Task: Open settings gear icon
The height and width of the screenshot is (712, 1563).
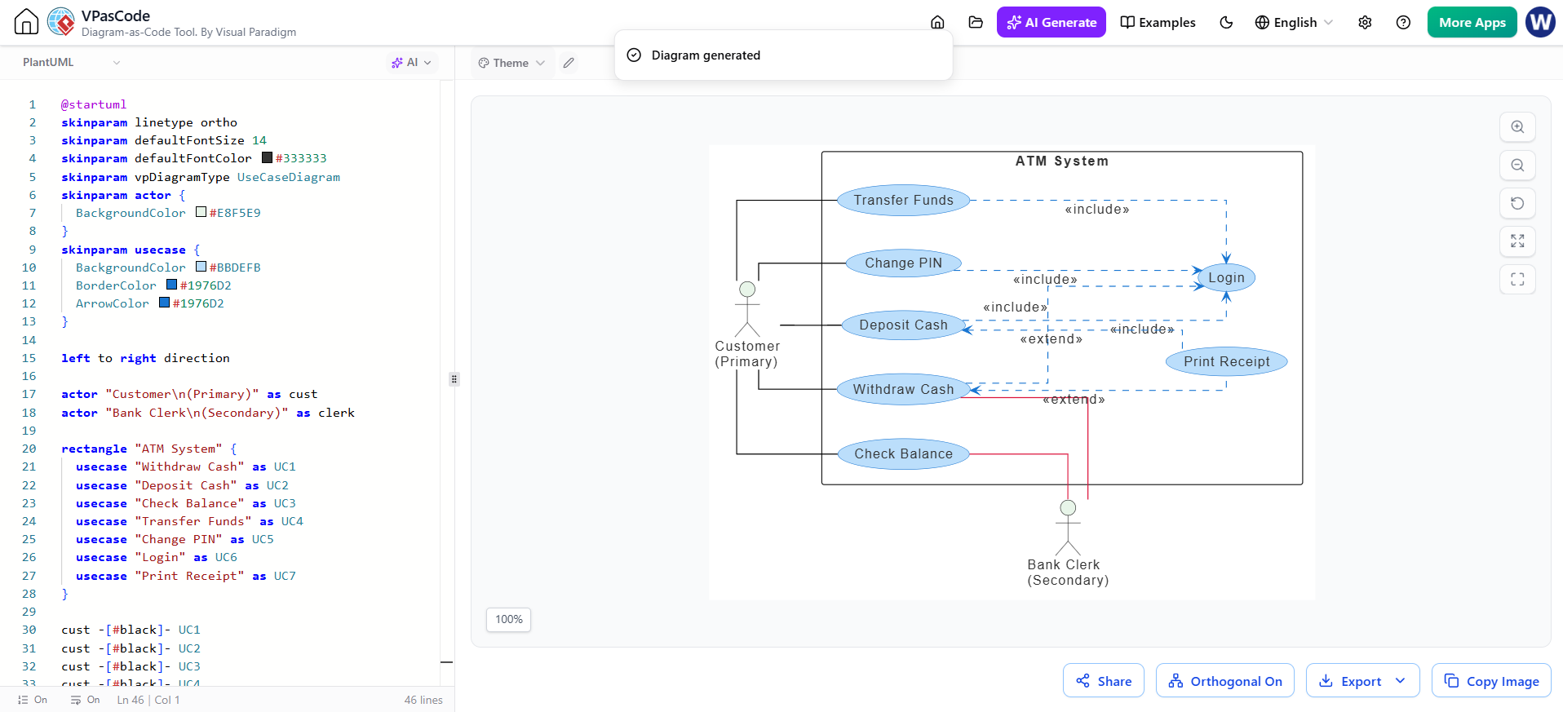Action: pos(1365,22)
